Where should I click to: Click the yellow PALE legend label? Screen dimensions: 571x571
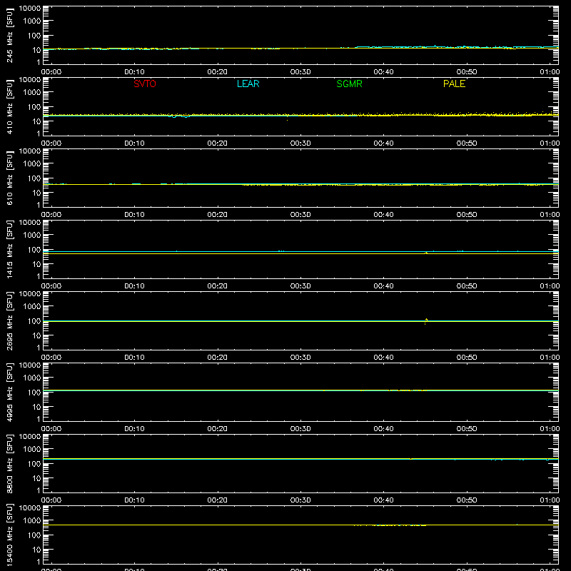click(x=454, y=84)
